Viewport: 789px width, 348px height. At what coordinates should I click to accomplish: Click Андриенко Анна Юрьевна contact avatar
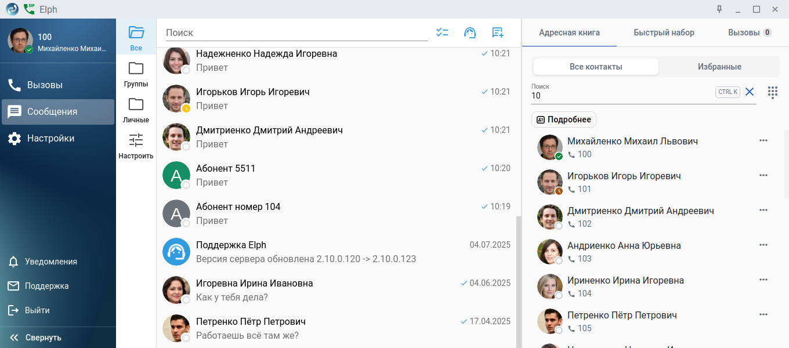[x=550, y=252]
